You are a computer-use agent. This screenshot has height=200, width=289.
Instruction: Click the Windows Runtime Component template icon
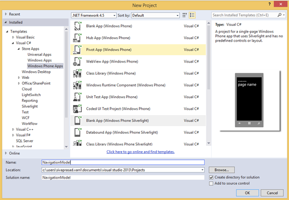(x=77, y=85)
